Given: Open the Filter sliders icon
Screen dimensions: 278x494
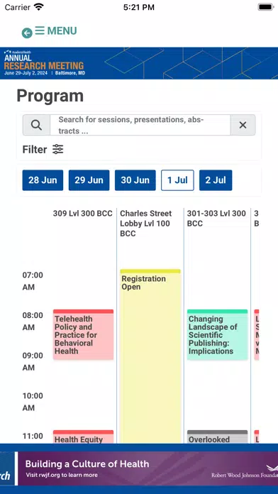Looking at the screenshot, I should [x=58, y=149].
